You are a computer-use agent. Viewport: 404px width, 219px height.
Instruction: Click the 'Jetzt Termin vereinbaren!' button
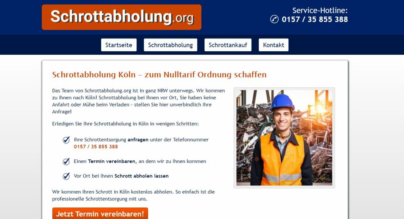(100, 214)
